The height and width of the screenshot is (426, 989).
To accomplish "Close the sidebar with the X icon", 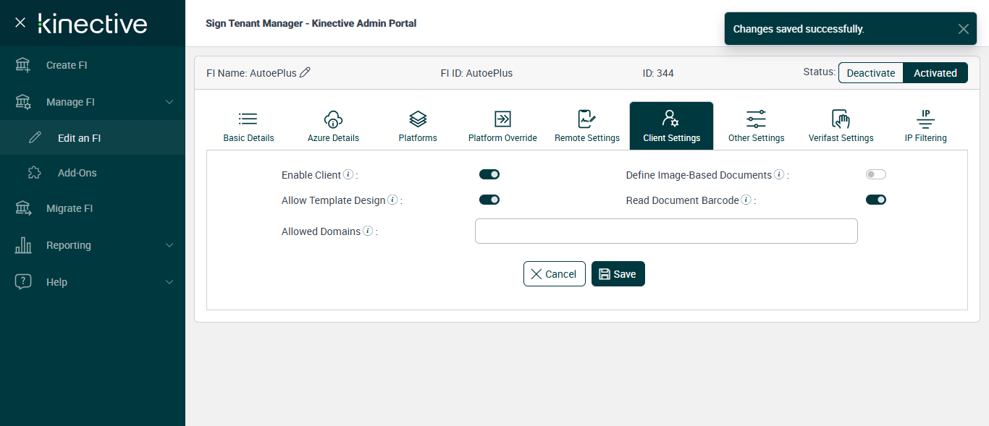I will click(20, 22).
